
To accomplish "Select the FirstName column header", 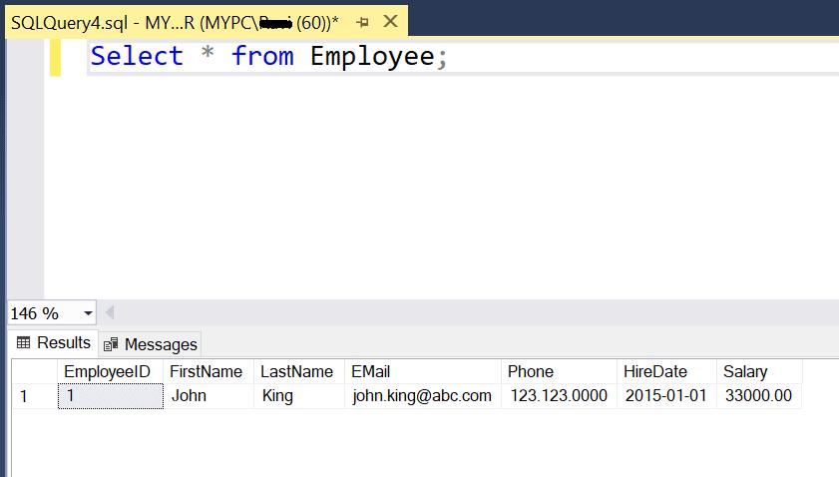I will pos(206,371).
